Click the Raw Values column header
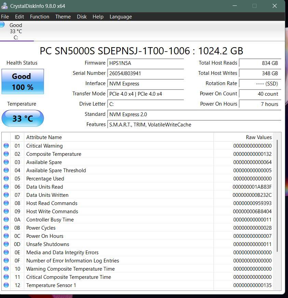288x298 pixels. 244,137
